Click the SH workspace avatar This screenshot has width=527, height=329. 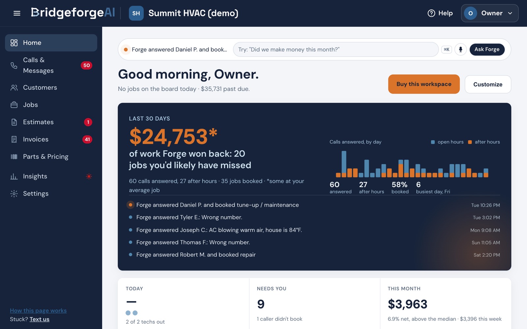136,13
